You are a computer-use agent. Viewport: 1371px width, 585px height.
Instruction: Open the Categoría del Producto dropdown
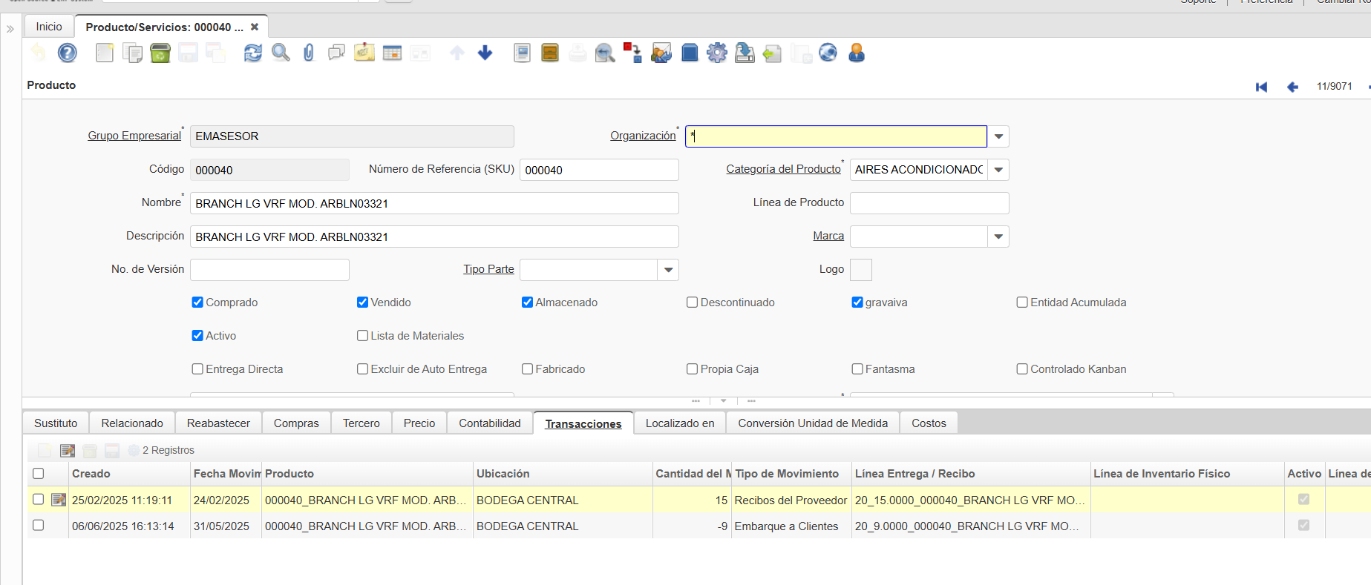click(998, 170)
